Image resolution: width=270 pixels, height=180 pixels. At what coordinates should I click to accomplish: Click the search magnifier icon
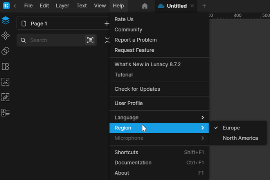point(23,40)
